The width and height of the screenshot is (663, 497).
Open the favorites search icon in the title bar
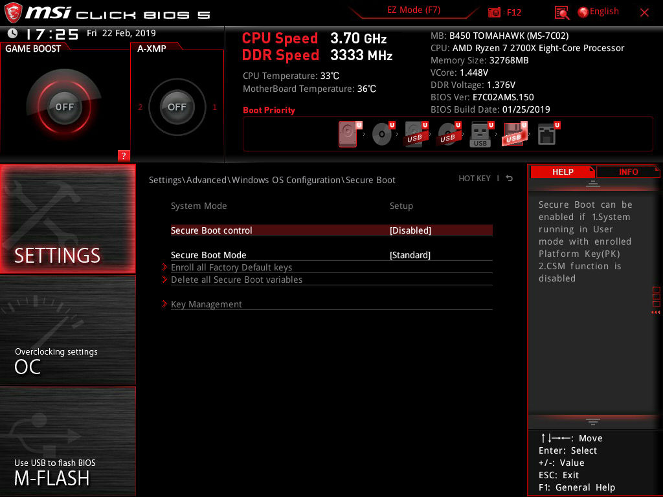[x=561, y=12]
